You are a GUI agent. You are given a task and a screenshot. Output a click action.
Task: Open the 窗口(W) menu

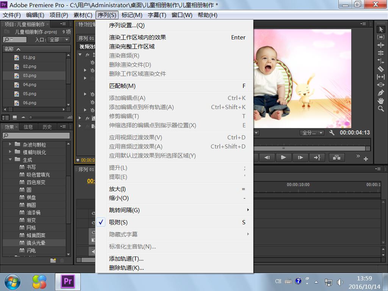[x=182, y=15]
